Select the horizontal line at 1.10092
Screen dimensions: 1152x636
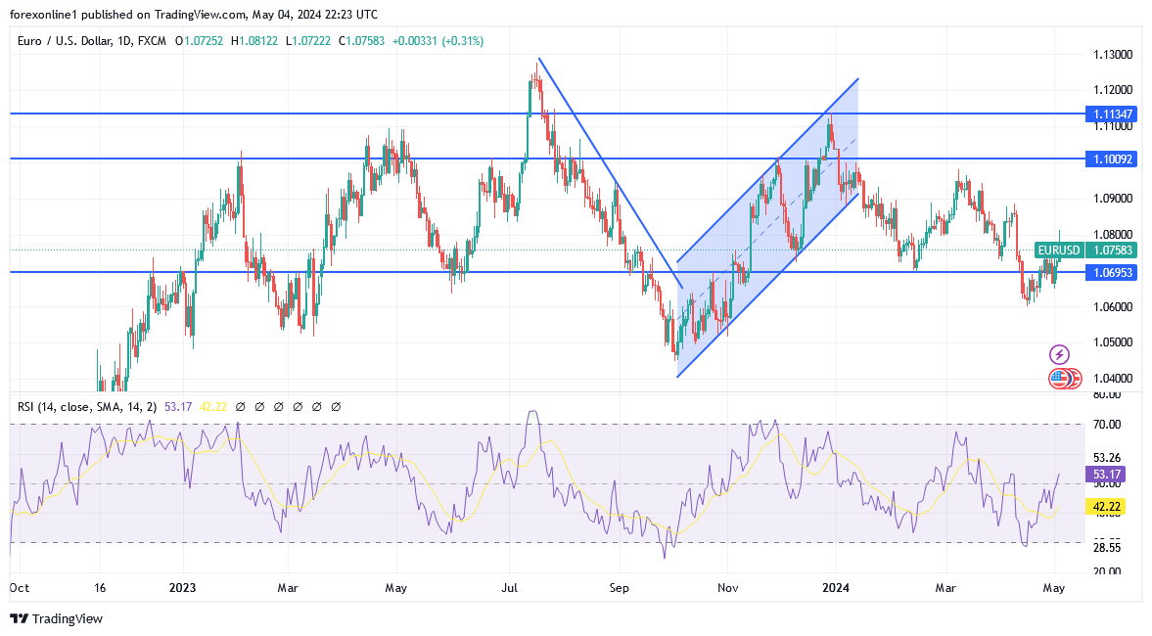pos(547,159)
